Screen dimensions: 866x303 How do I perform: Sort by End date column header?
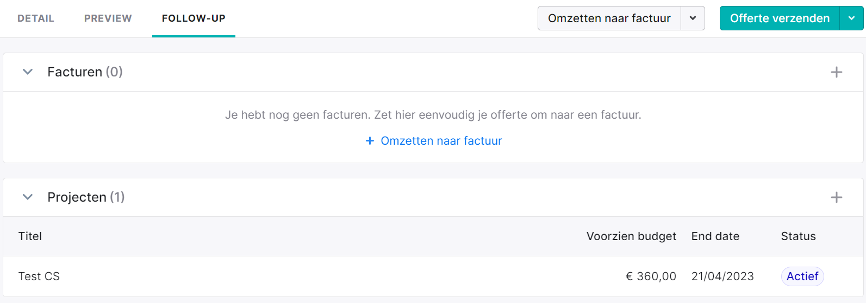click(715, 236)
